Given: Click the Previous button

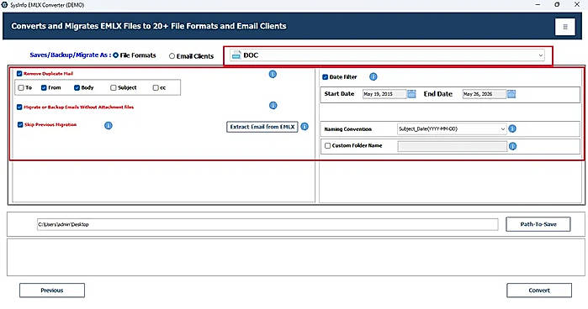Looking at the screenshot, I should coord(52,291).
